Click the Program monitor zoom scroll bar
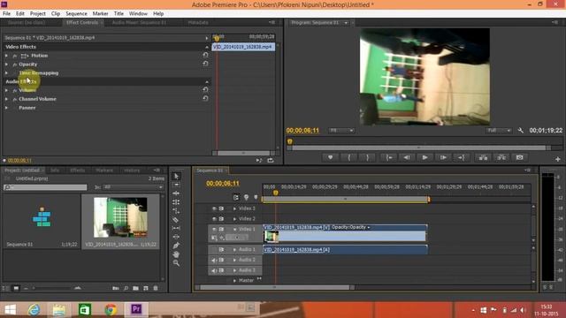The image size is (566, 318). tap(419, 148)
